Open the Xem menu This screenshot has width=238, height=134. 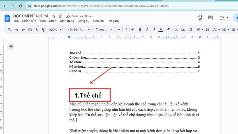pos(42,21)
